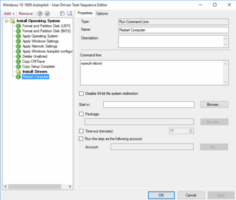Viewport: 236px width, 200px height.
Task: Click the Start in input field
Action: 149,105
